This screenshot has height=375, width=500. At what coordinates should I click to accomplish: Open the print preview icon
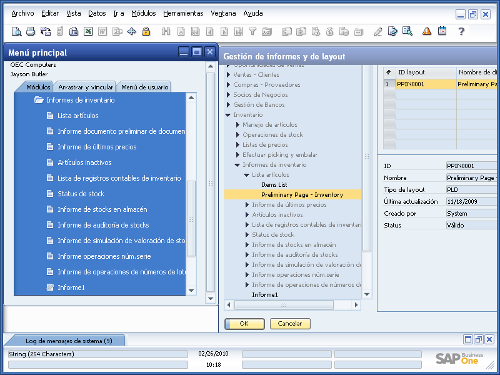(16, 31)
